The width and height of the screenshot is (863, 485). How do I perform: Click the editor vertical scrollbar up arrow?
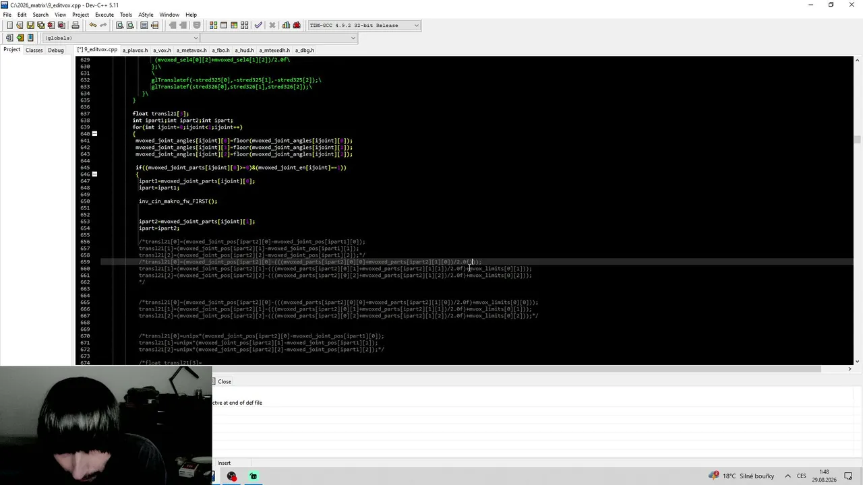[857, 61]
